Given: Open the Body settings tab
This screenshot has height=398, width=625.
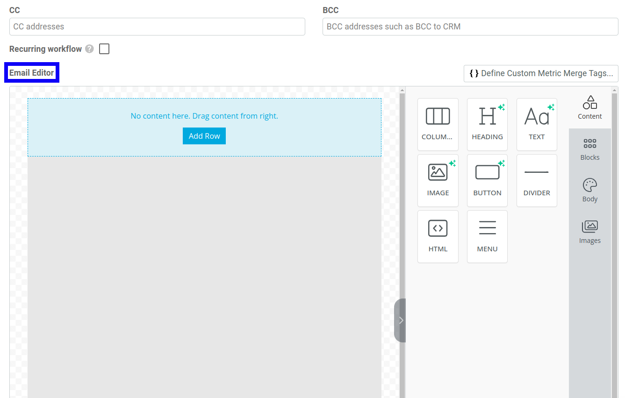Looking at the screenshot, I should coord(589,191).
